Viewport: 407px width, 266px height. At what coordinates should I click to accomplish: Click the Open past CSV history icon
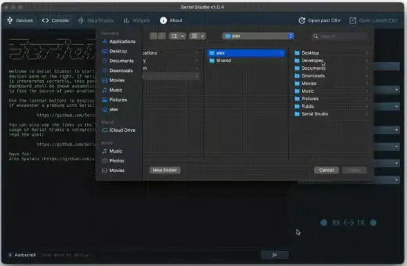(x=302, y=21)
